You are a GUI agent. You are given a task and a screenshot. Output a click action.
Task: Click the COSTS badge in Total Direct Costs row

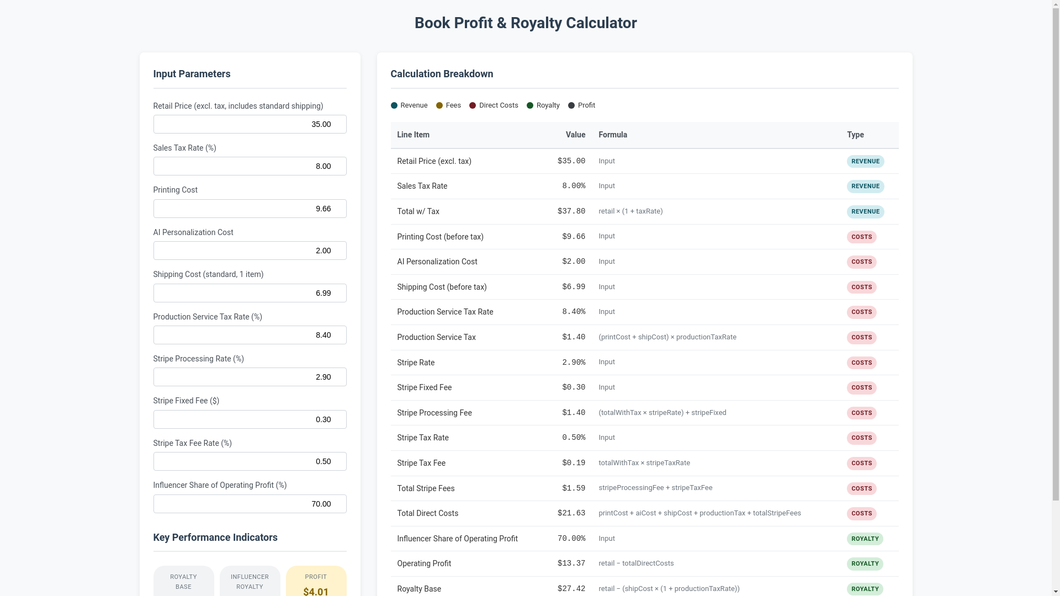[861, 514]
